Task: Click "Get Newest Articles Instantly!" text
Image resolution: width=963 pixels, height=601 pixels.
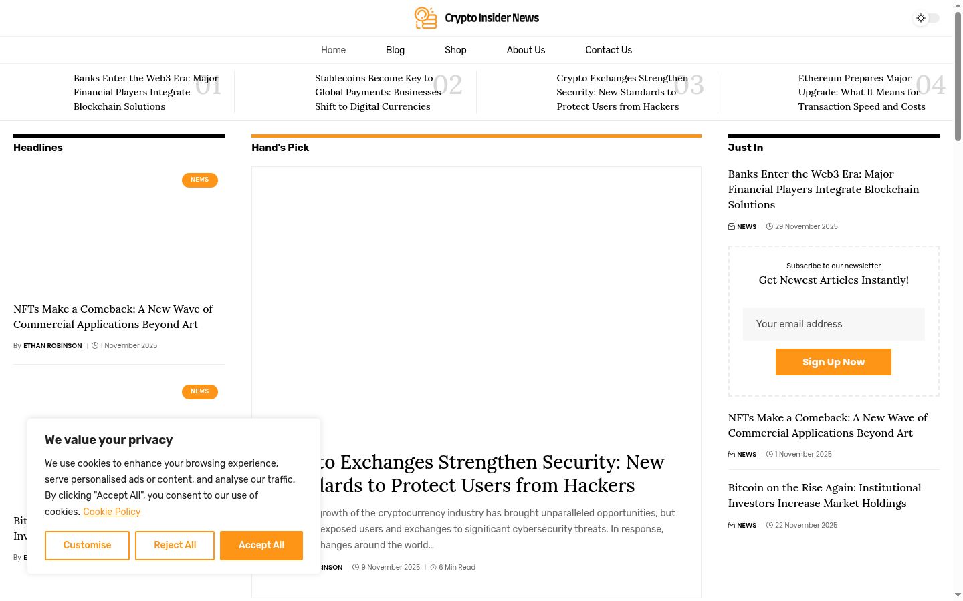Action: 834,280
